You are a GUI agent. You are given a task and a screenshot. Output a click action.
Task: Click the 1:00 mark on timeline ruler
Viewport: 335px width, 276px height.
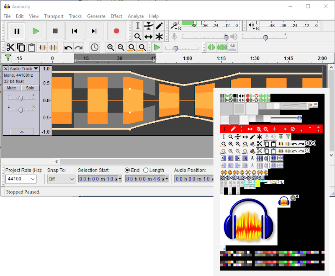pos(187,58)
